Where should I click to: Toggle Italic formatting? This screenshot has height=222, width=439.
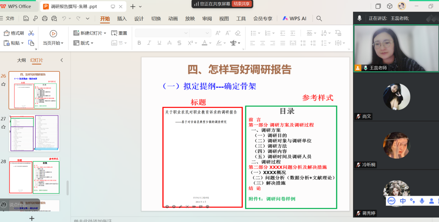tap(149, 43)
